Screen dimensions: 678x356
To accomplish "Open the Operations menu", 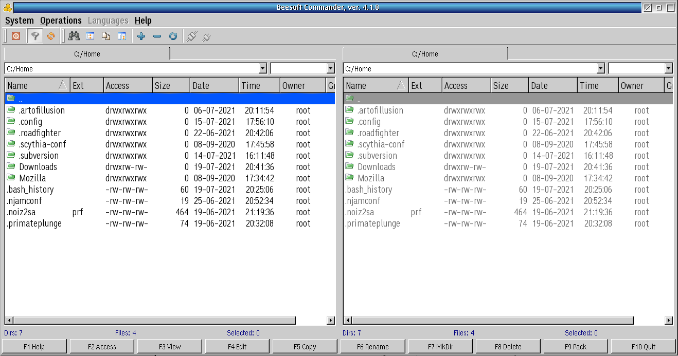I will [x=61, y=21].
